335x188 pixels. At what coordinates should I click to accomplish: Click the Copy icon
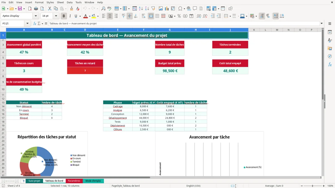56,9
